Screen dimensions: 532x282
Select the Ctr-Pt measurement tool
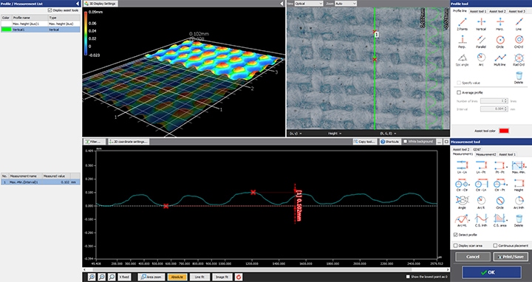499,185
